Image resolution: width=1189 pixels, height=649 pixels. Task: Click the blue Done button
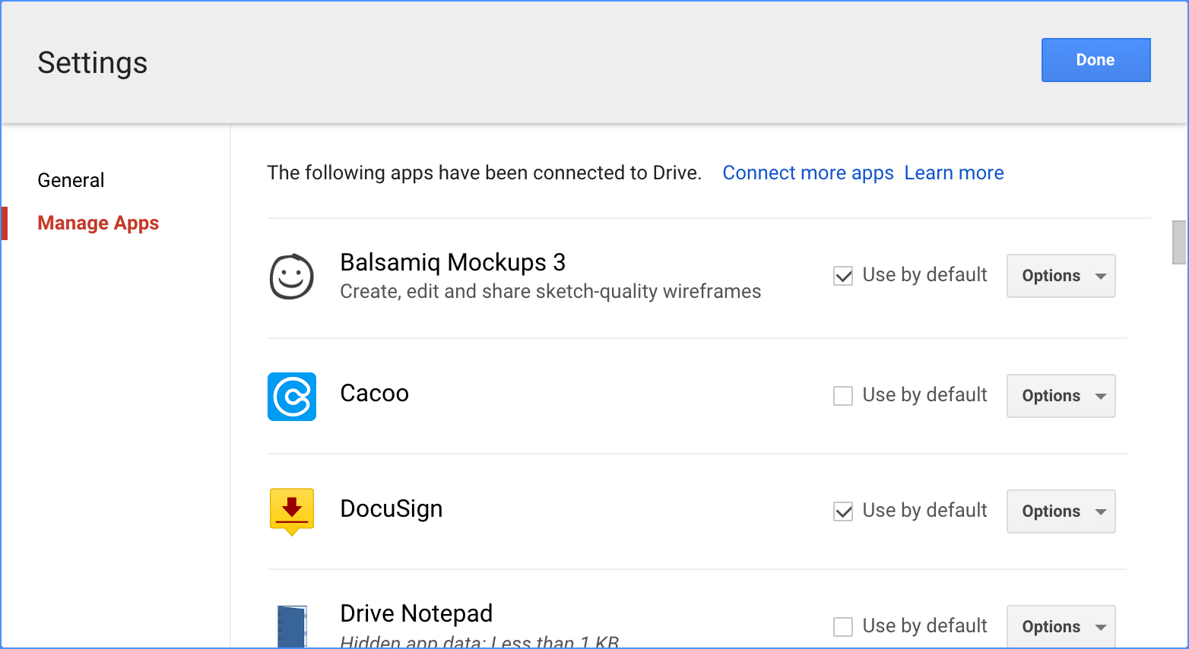[1095, 60]
